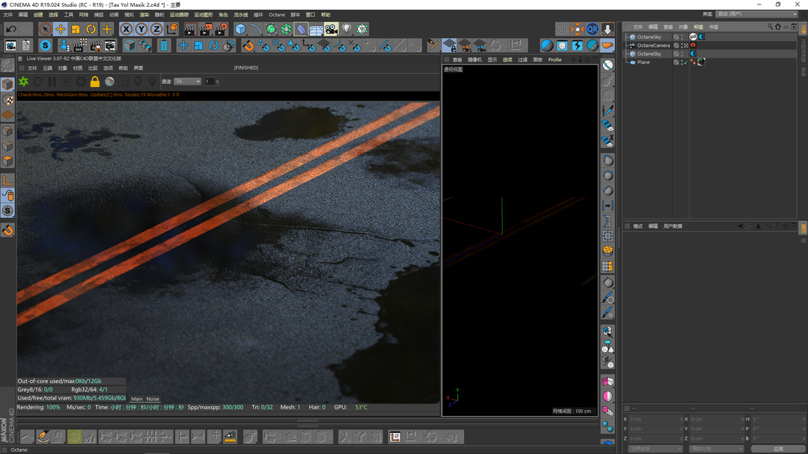Open the DL channel dropdown

[x=188, y=81]
